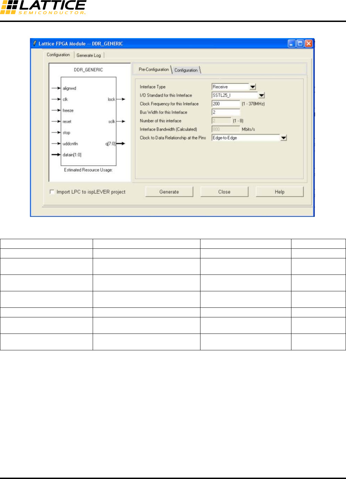The height and width of the screenshot is (479, 346).
Task: Click the Close button
Action: (224, 192)
